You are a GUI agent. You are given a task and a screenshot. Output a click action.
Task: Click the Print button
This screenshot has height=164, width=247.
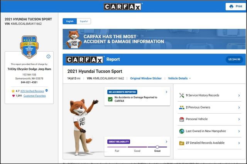(236, 7)
